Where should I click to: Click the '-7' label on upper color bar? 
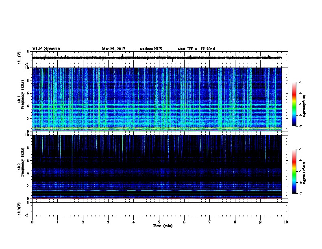(x=300, y=126)
